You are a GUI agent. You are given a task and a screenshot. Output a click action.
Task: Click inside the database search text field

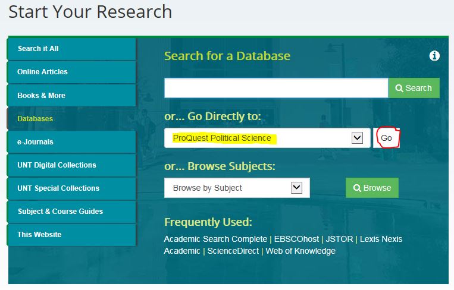tap(276, 88)
